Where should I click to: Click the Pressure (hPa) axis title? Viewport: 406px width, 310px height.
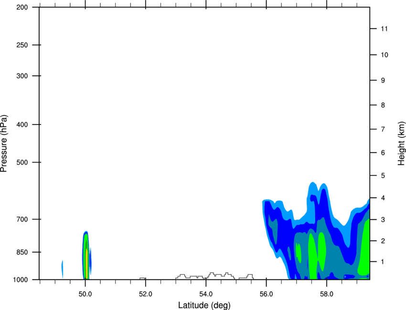click(4, 143)
